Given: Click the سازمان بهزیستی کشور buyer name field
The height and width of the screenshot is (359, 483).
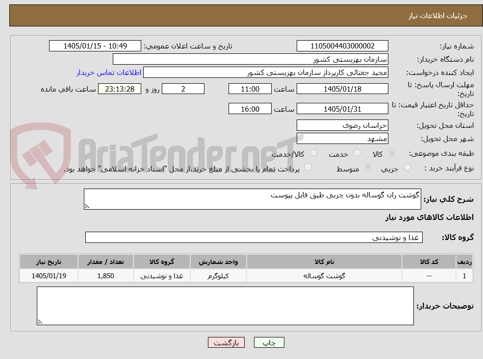Looking at the screenshot, I should (x=251, y=59).
